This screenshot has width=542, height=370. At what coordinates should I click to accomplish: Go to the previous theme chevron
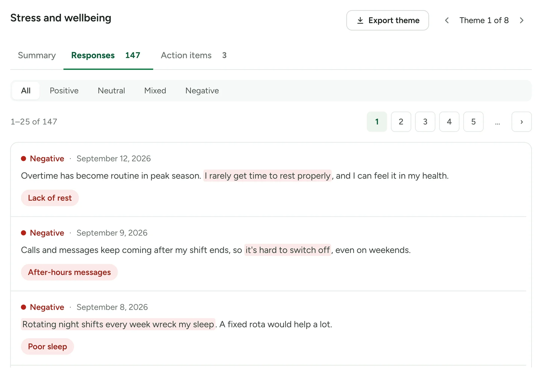click(x=447, y=20)
